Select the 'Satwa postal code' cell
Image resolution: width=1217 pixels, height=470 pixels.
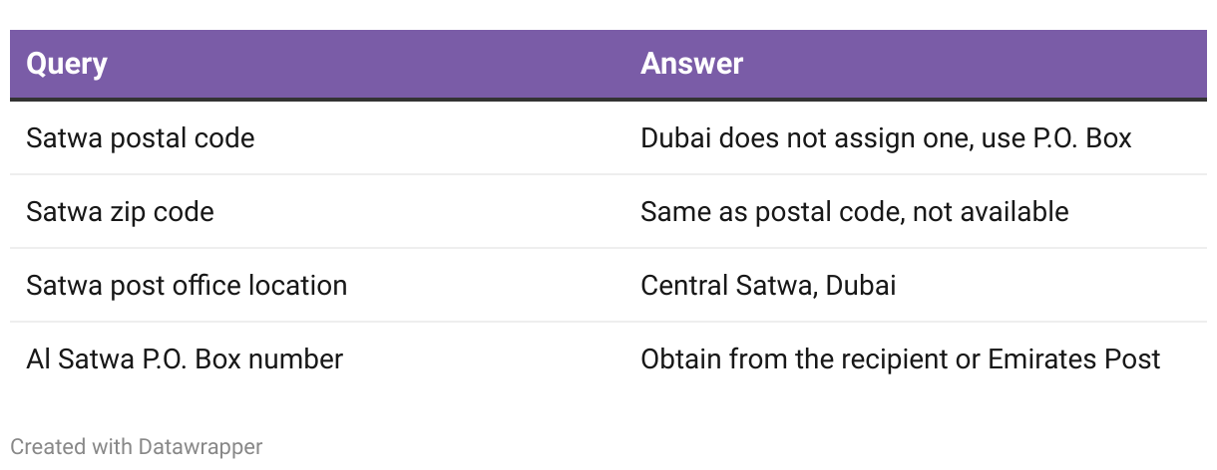click(x=141, y=137)
